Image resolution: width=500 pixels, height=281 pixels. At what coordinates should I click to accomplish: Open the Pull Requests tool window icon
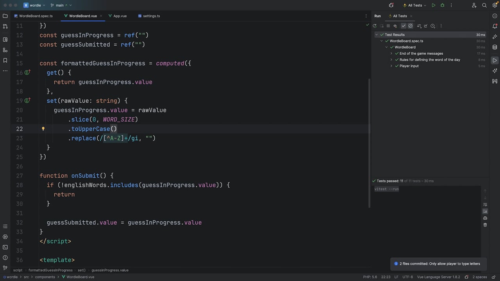[x=5, y=27]
